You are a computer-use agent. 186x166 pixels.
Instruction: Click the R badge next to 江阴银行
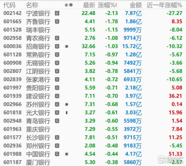coord(57,71)
